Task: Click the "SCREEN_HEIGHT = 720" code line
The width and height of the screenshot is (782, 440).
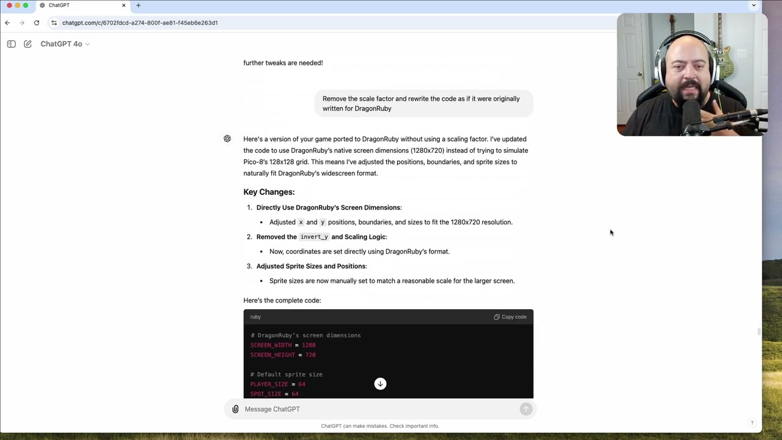Action: 283,354
